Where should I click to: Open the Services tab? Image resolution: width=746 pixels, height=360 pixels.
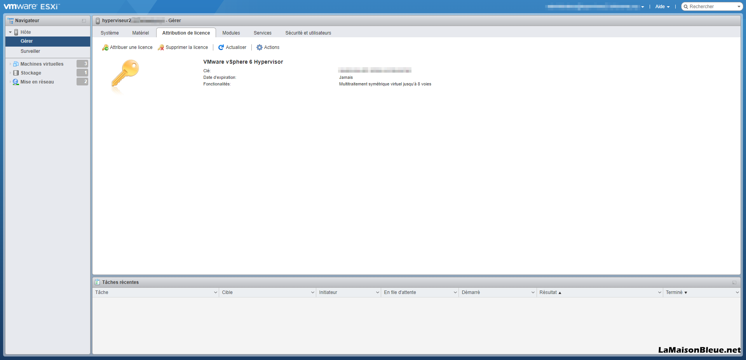tap(263, 33)
